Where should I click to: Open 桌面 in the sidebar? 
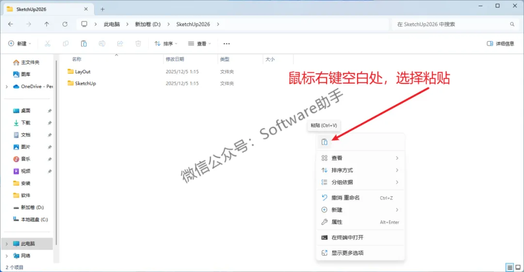click(x=22, y=111)
